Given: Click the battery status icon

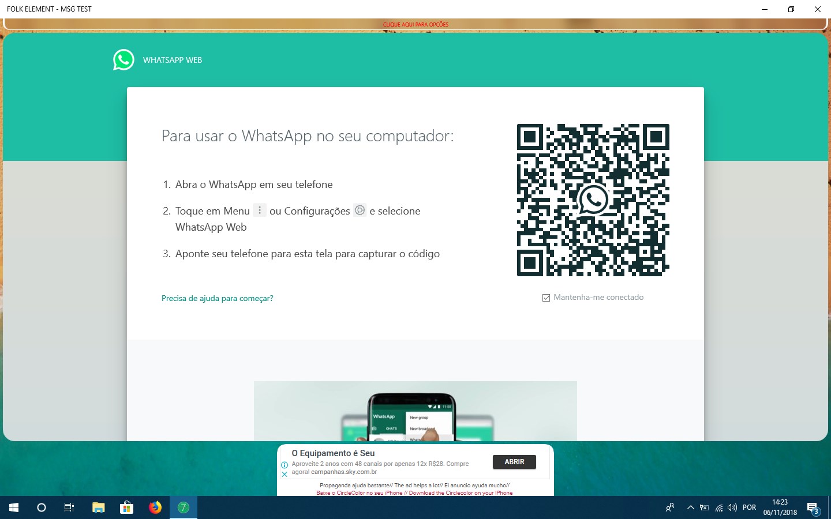Looking at the screenshot, I should pyautogui.click(x=705, y=507).
